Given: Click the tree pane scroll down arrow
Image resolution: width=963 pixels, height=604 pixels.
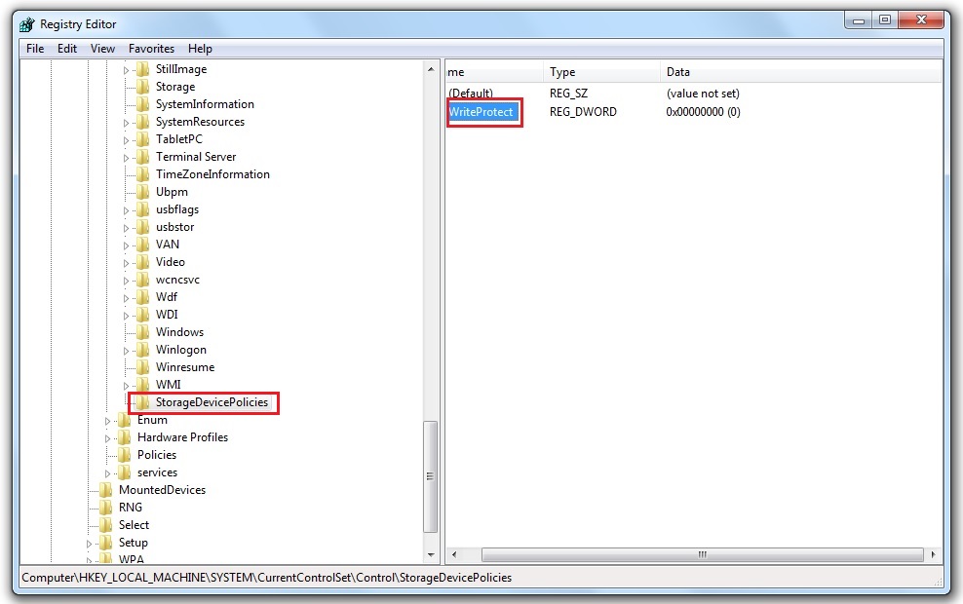Looking at the screenshot, I should 431,555.
